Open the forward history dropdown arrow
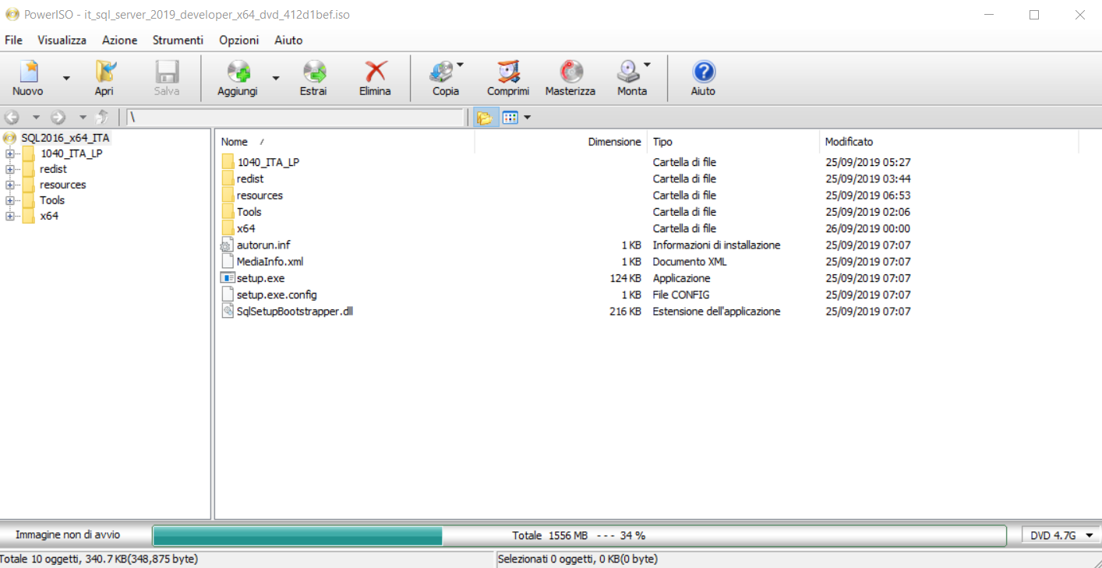Screen dimensions: 1102x568 pos(83,118)
